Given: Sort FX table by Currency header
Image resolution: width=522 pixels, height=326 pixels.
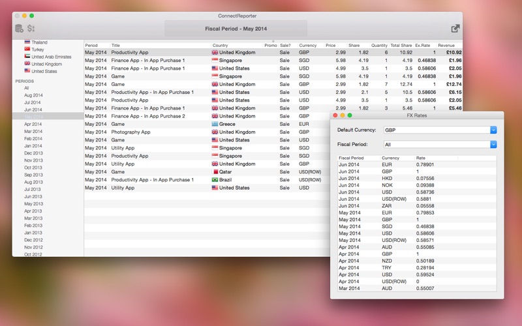Looking at the screenshot, I should tap(390, 158).
